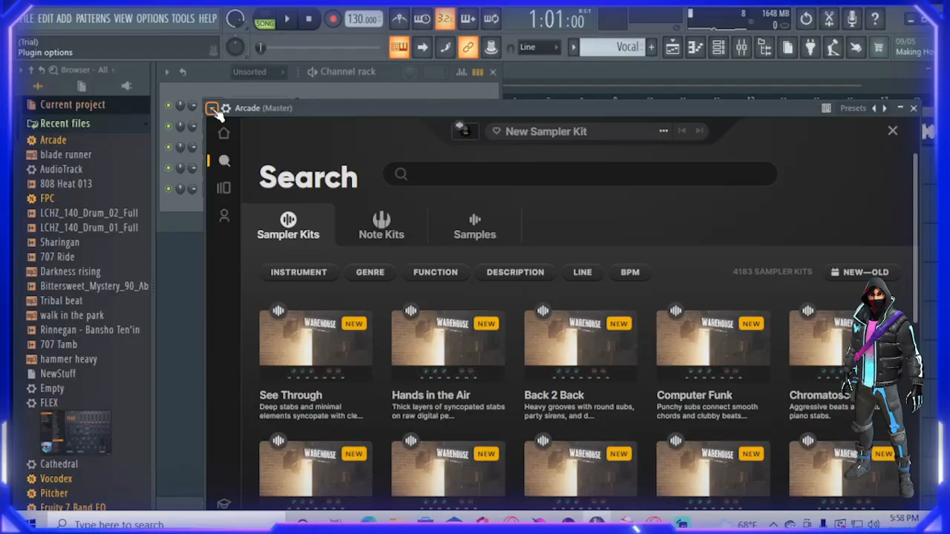Click Windows taskbar search box
This screenshot has height=534, width=950.
tap(171, 524)
